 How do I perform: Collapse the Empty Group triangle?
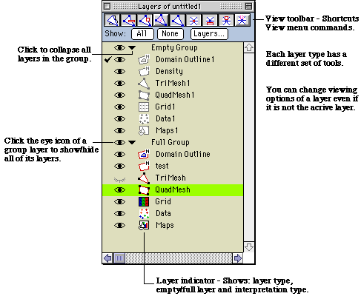tap(132, 47)
